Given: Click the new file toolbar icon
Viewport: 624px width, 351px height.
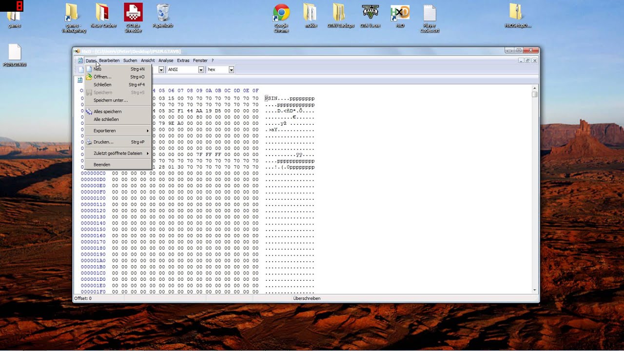Looking at the screenshot, I should coord(81,70).
